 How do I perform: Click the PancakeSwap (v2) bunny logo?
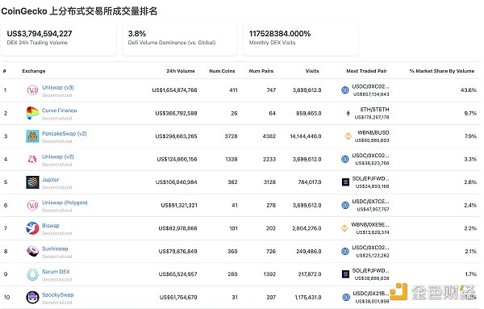click(32, 136)
